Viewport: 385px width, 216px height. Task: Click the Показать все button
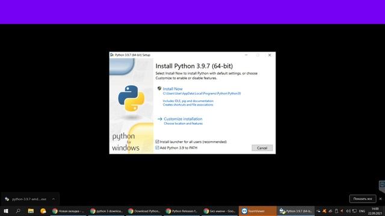(363, 199)
